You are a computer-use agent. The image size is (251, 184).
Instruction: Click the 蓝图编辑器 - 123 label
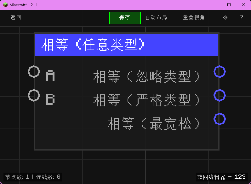click(x=221, y=177)
